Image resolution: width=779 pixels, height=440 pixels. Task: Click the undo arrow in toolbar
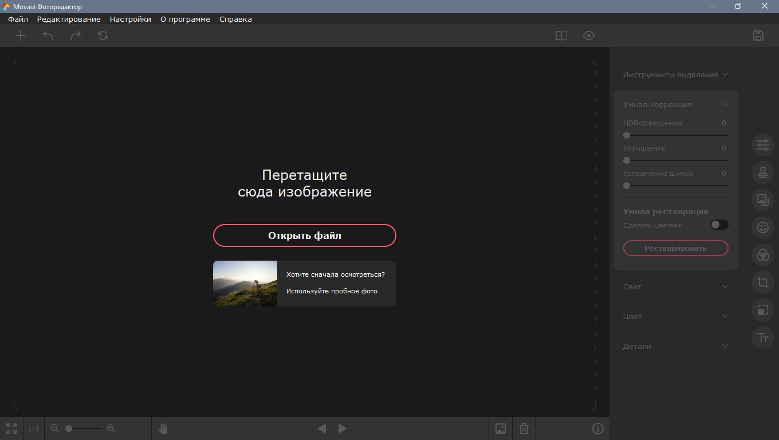(x=48, y=36)
